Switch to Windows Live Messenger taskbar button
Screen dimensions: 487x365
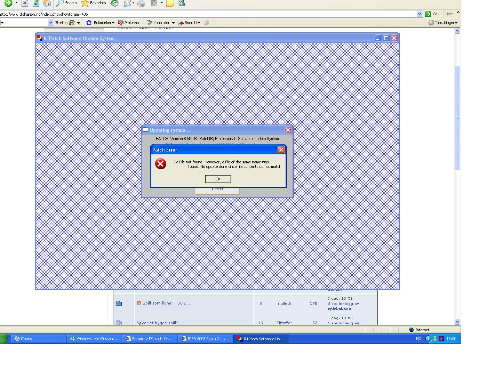point(94,339)
